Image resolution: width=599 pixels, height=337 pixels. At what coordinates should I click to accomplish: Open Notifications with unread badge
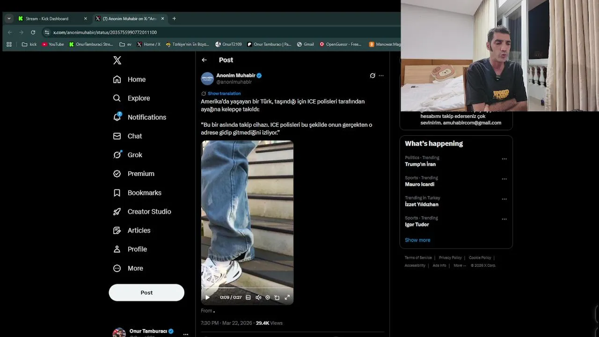point(139,117)
